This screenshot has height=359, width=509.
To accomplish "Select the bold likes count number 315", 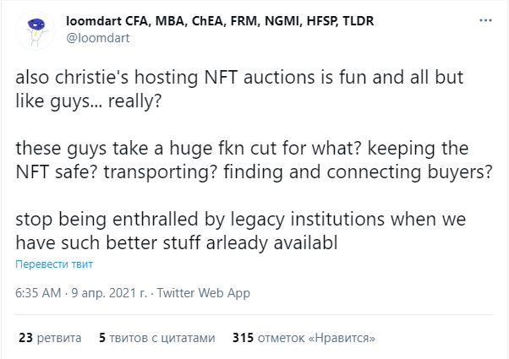I will coord(243,338).
